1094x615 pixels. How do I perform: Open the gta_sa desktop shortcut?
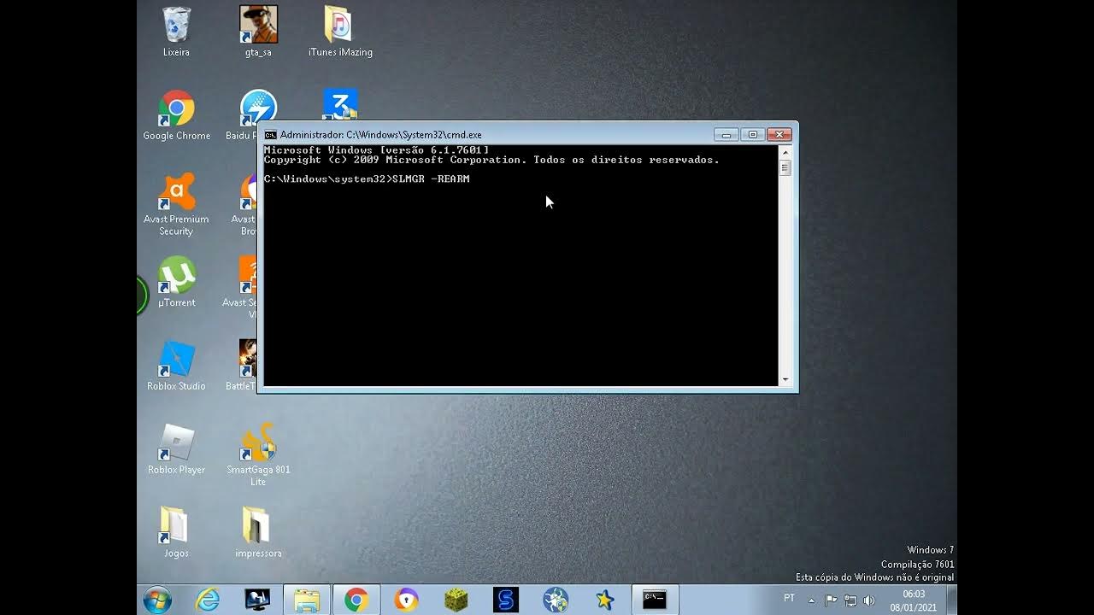click(x=258, y=32)
